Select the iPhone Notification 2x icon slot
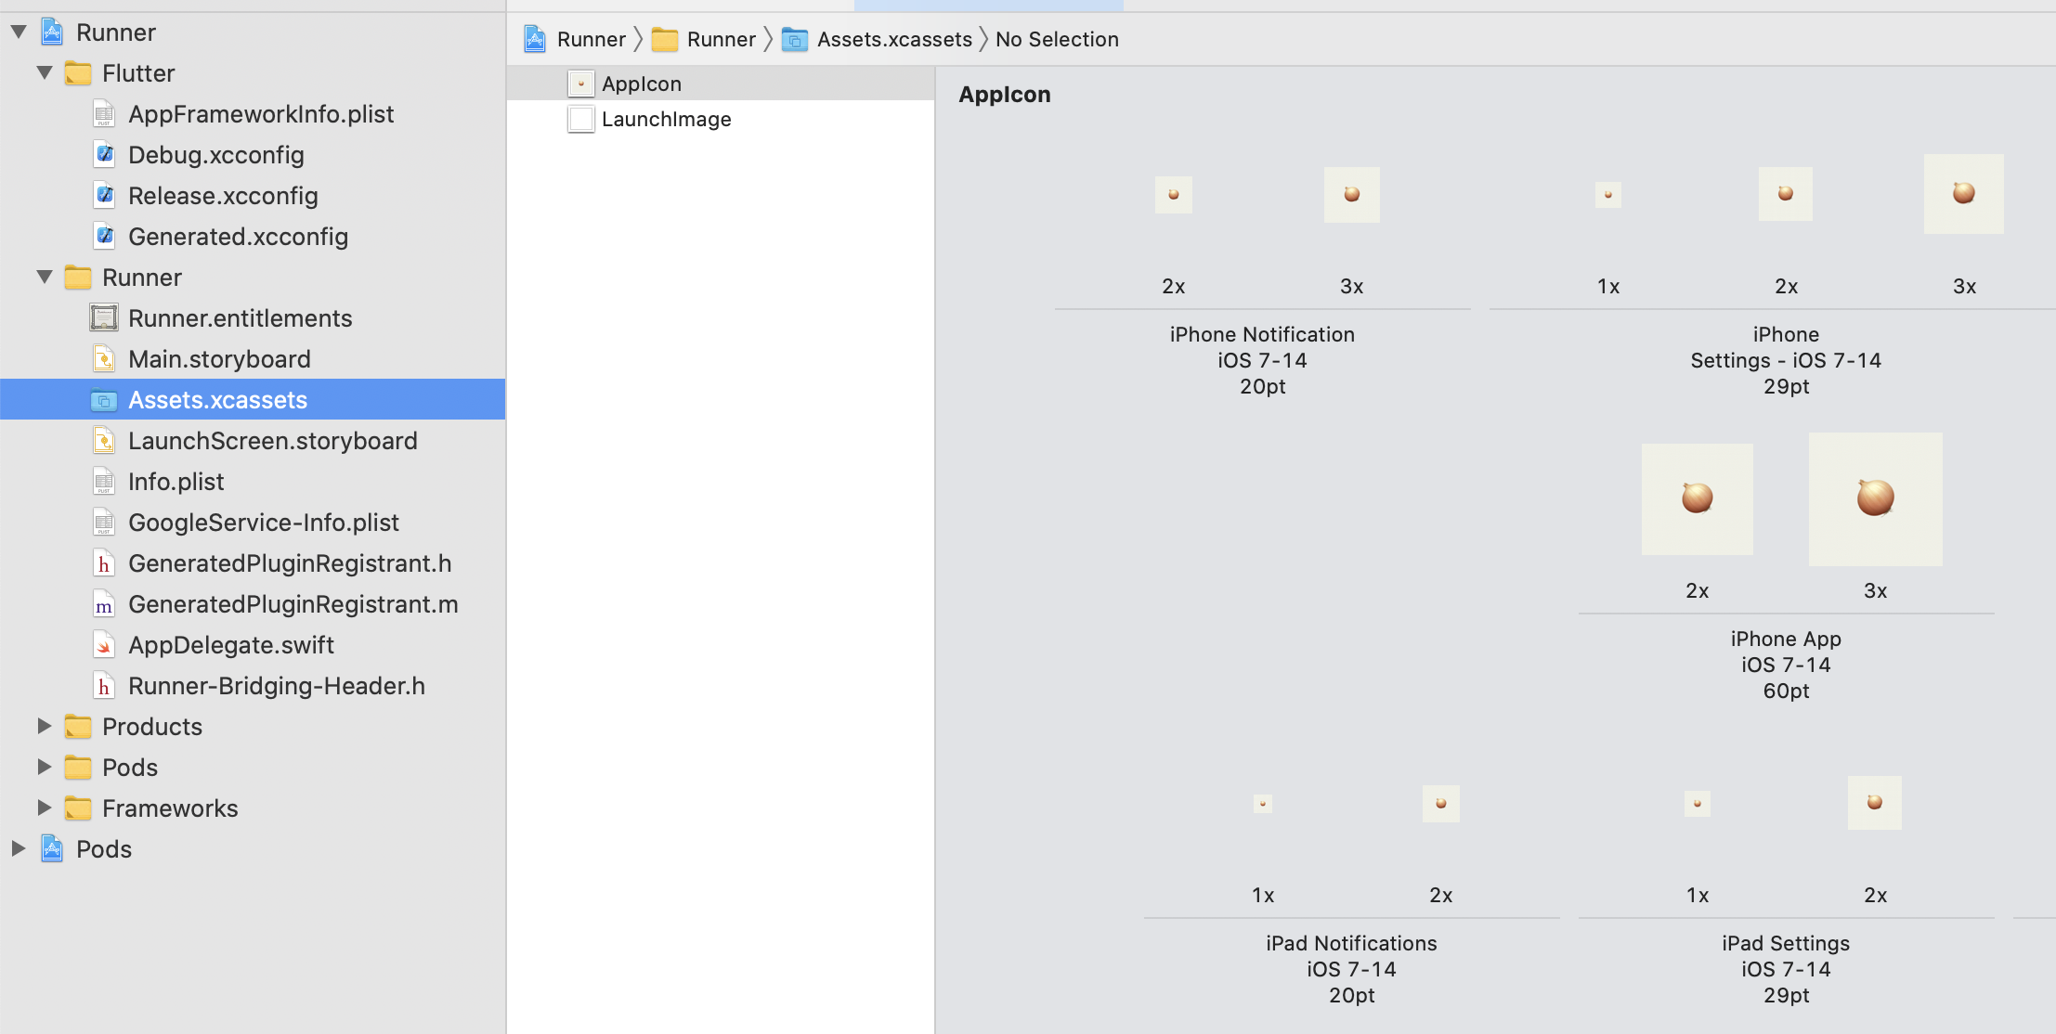 pos(1173,195)
